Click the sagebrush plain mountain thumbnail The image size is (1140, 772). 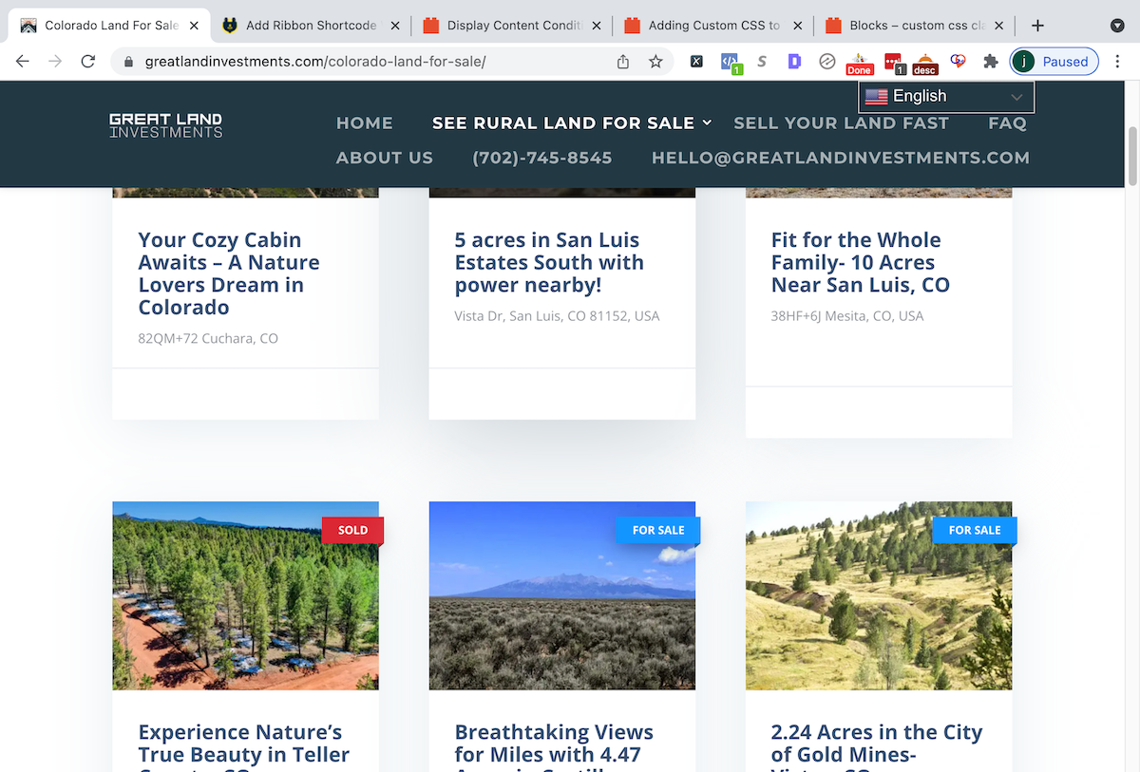pyautogui.click(x=562, y=595)
